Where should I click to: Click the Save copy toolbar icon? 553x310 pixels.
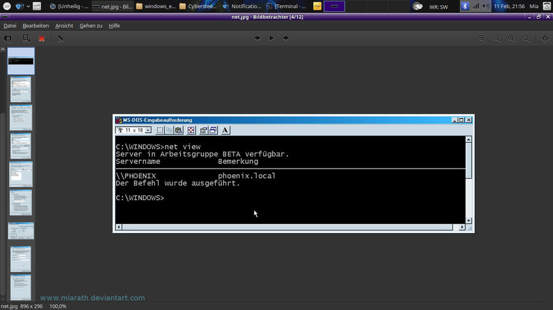click(26, 38)
